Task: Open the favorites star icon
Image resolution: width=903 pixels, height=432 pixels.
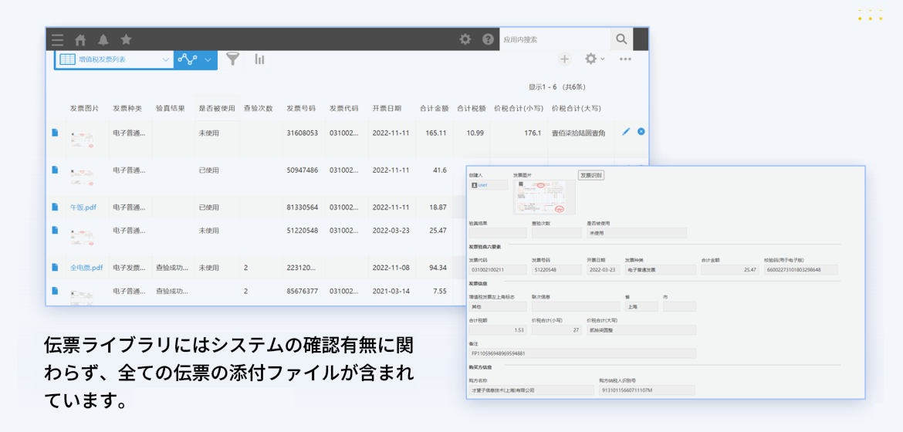Action: [126, 39]
